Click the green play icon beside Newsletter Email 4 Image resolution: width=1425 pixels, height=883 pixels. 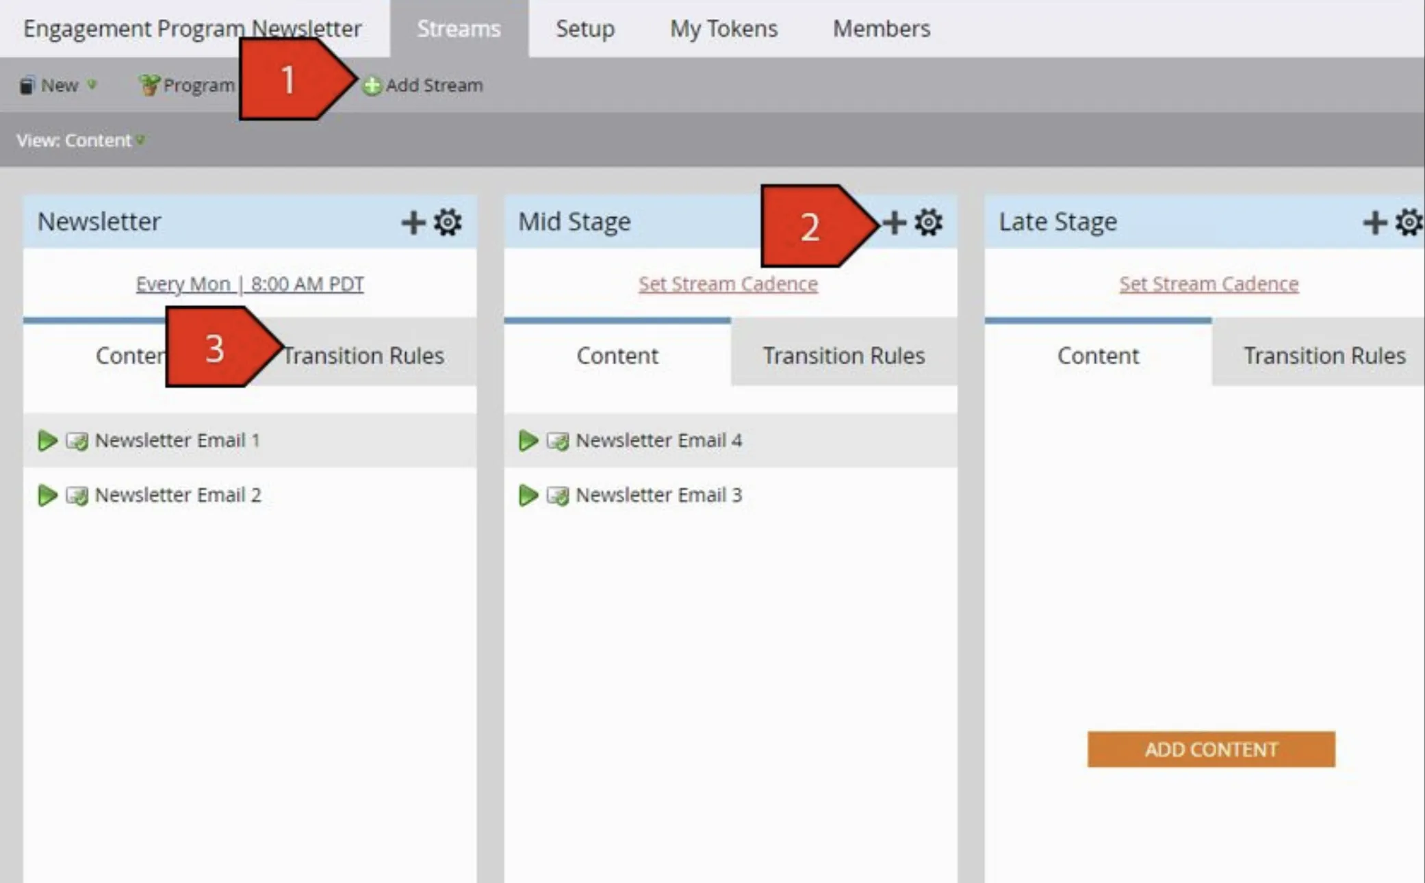click(528, 440)
